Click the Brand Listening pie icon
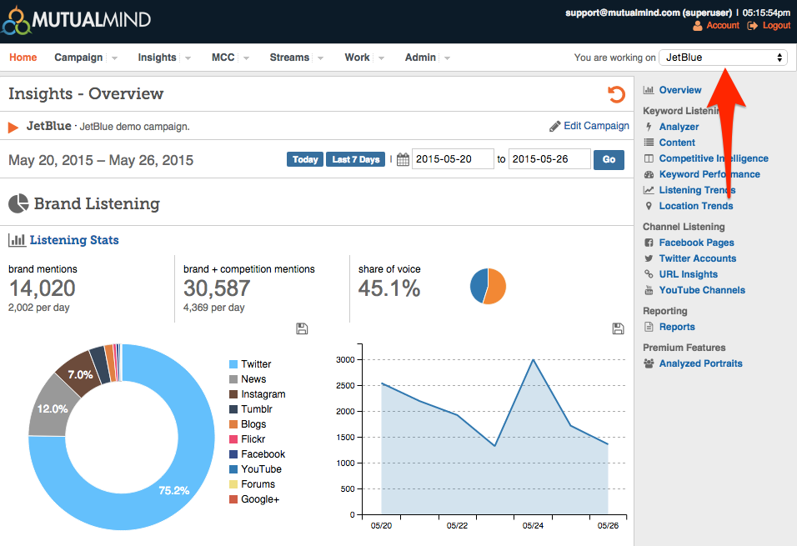797x546 pixels. [x=19, y=203]
